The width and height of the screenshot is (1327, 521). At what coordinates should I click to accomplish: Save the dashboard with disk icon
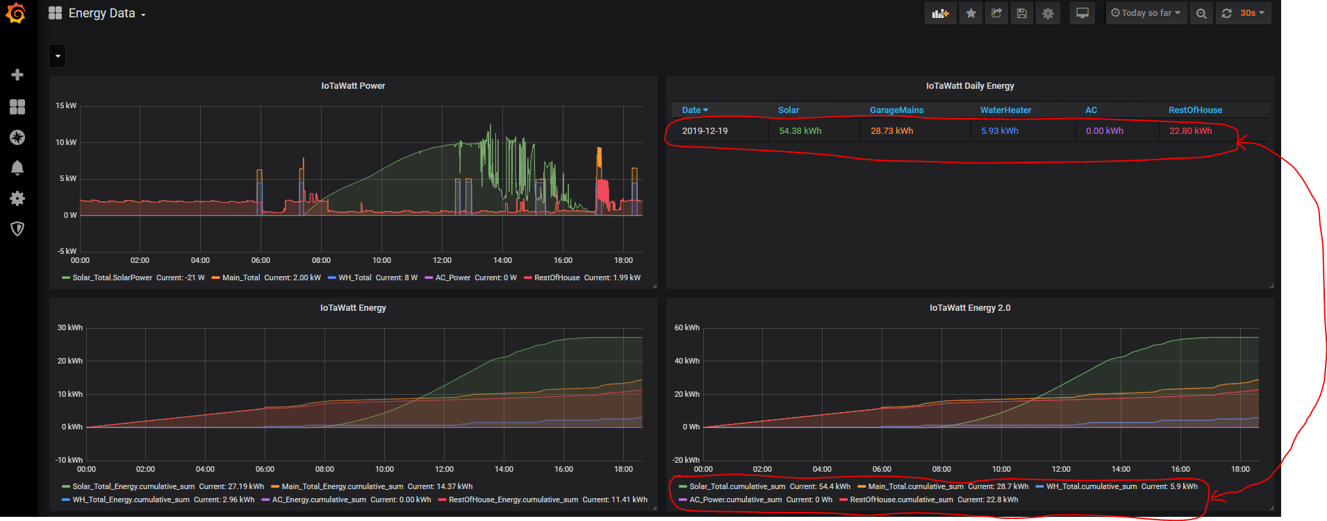point(1021,13)
